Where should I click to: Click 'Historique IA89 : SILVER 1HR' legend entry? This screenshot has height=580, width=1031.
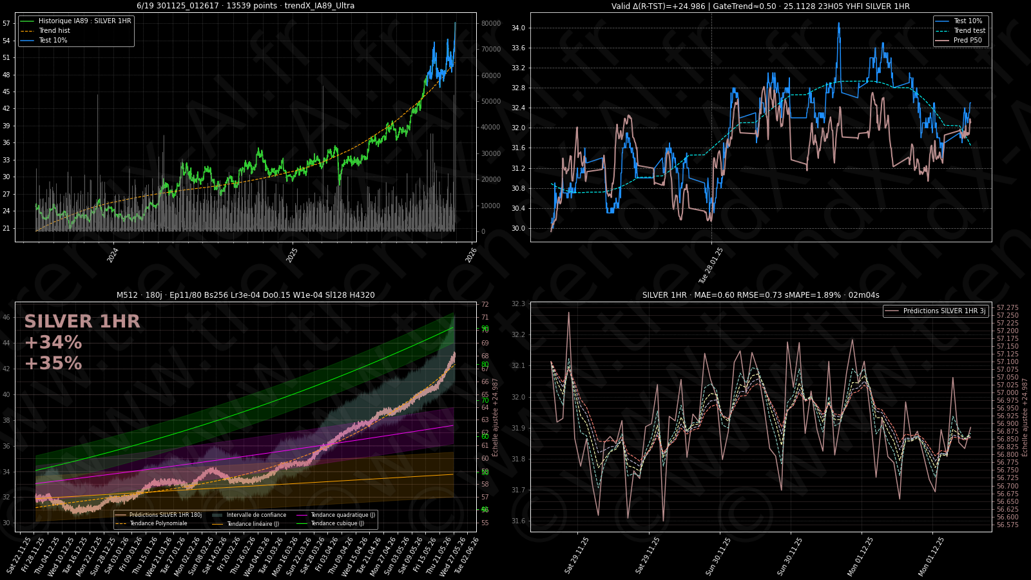(x=84, y=21)
